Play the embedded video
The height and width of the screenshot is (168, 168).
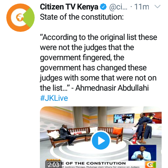101,141
